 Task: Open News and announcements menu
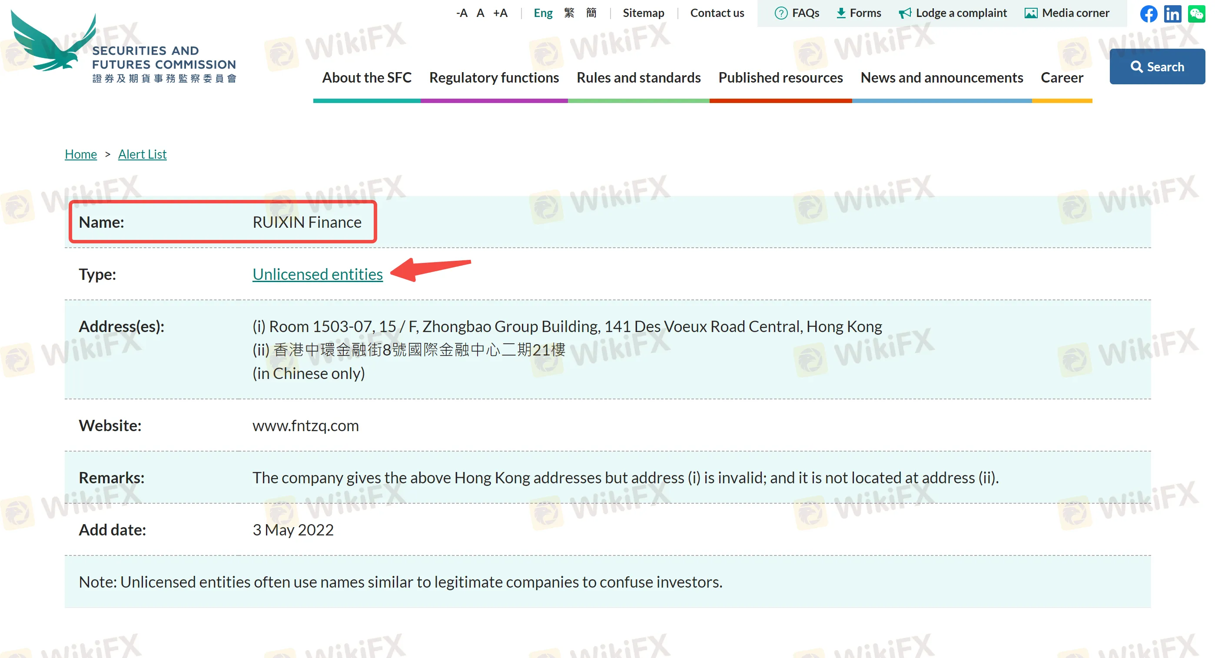[941, 77]
